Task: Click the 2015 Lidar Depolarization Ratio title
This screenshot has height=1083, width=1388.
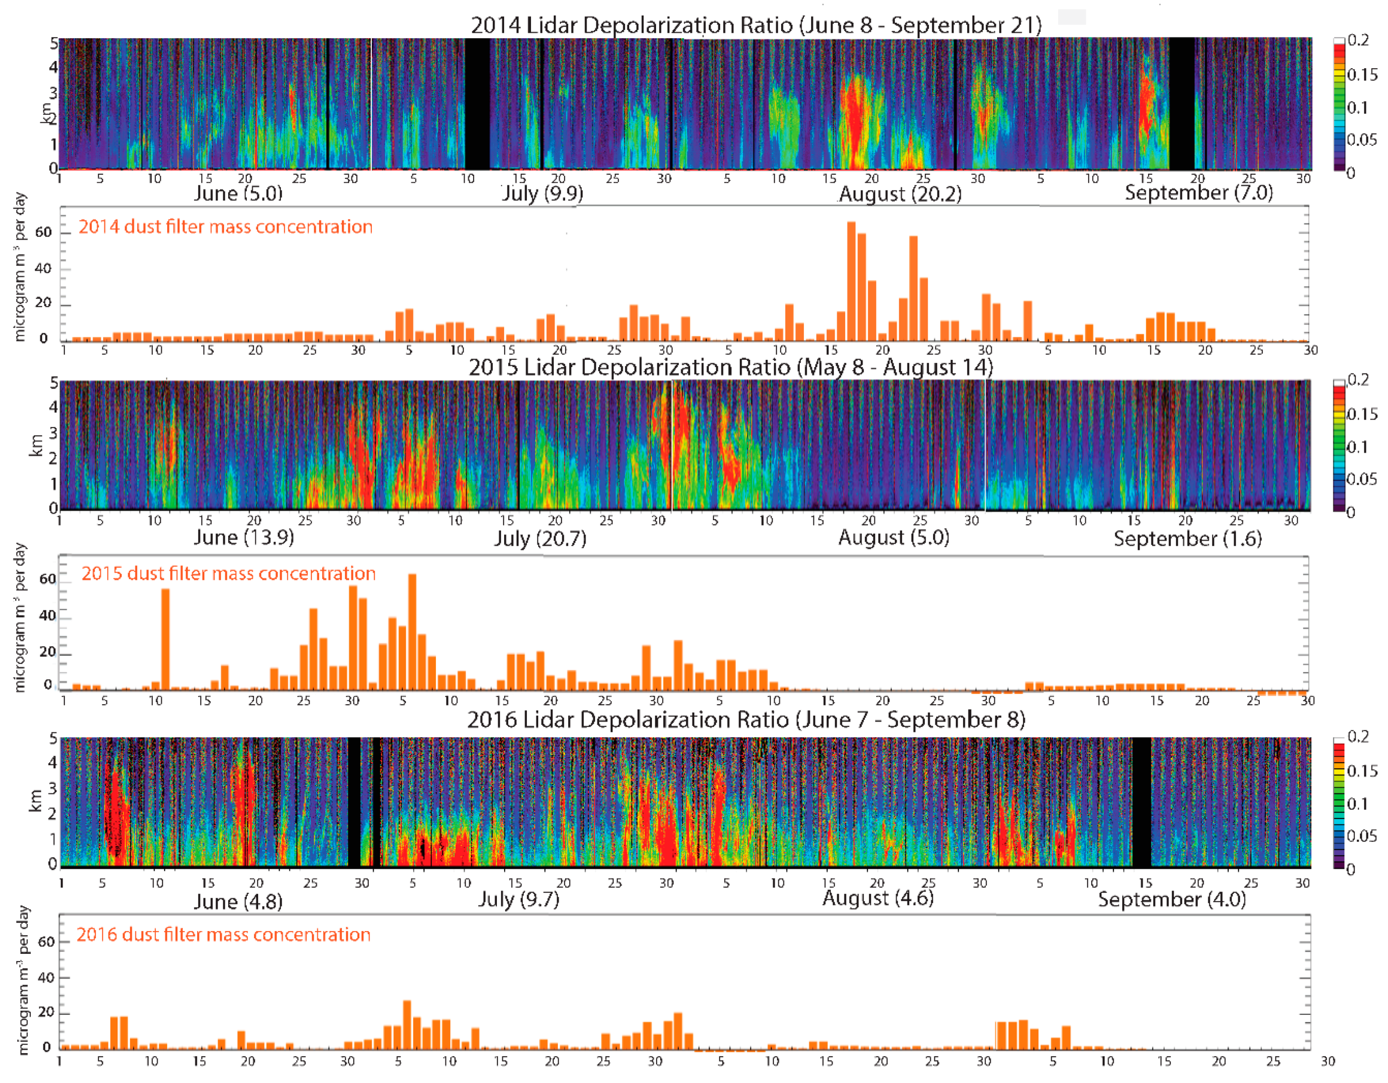Action: click(730, 367)
